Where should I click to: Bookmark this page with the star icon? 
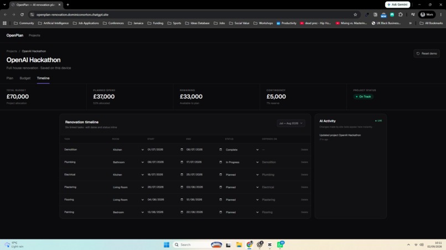point(355,14)
